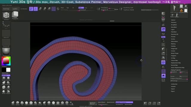Viewport: 191px width, 107px height.
Task: Open the ZModeler current brush thumbnail
Action: [6, 16]
